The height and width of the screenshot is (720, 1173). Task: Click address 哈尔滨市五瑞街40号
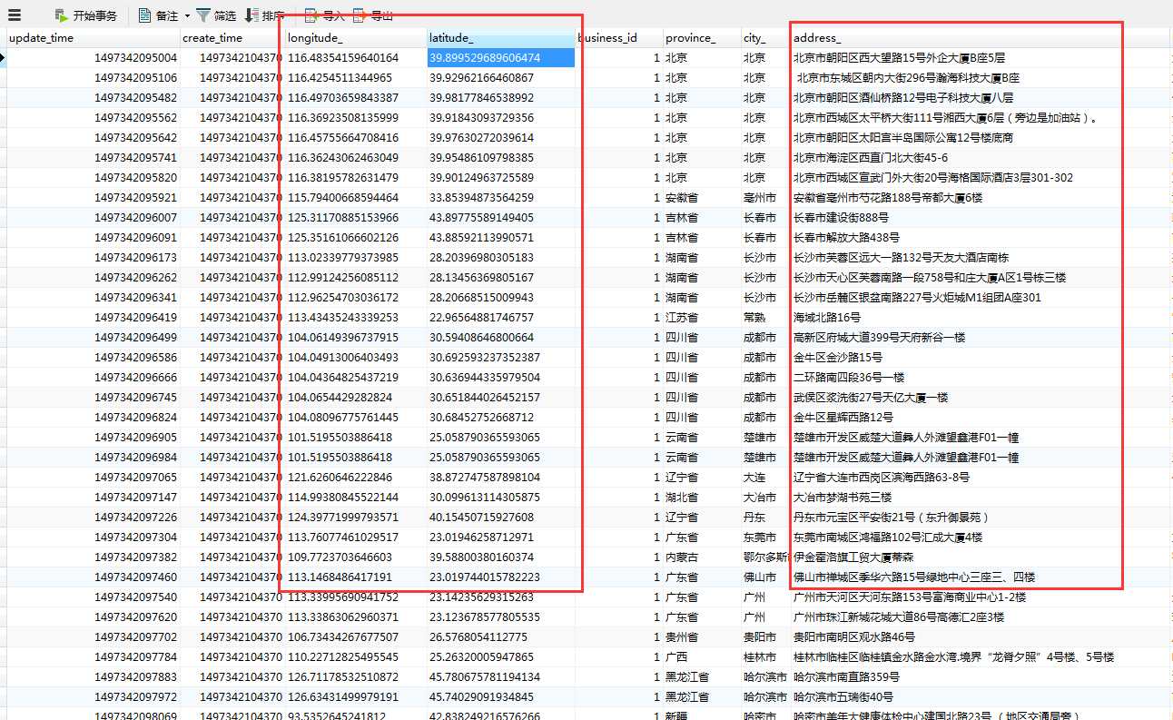click(843, 696)
